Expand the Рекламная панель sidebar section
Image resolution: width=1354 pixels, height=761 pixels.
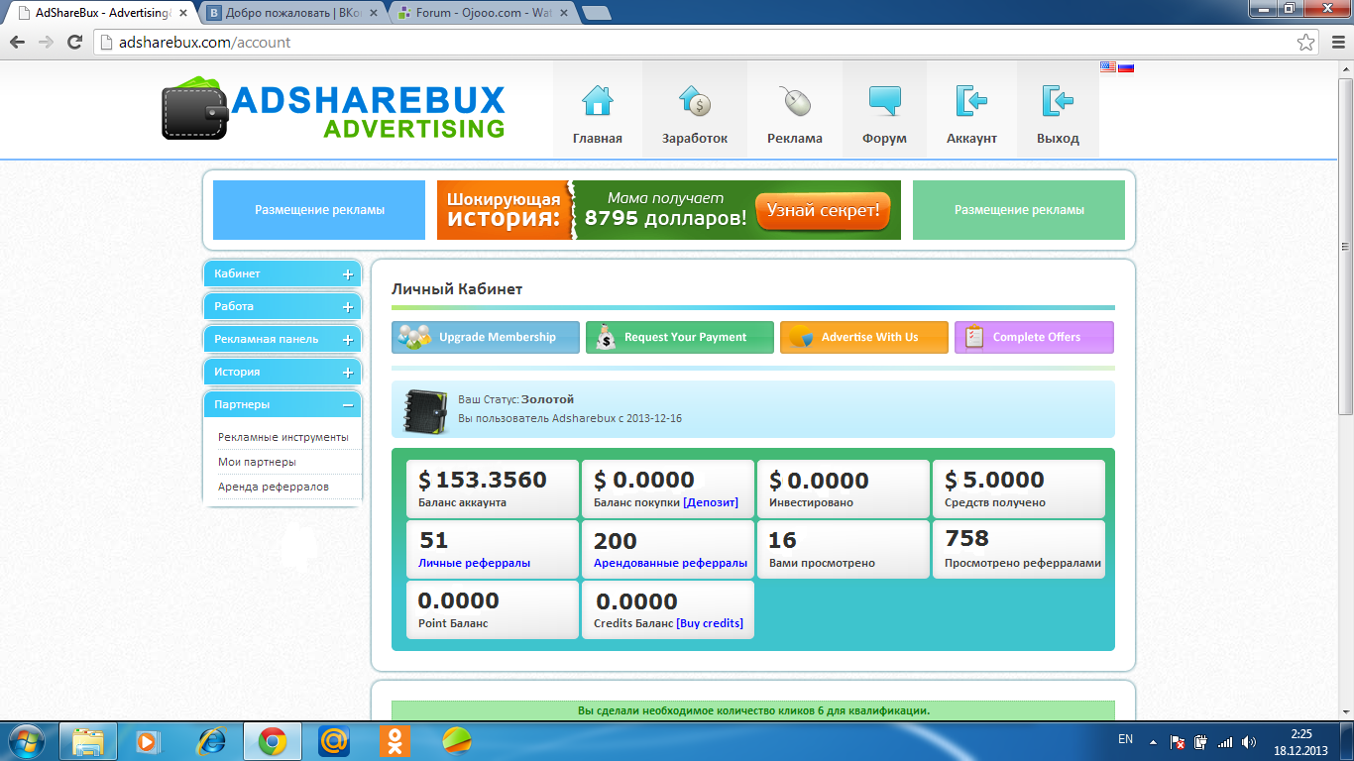(x=282, y=340)
